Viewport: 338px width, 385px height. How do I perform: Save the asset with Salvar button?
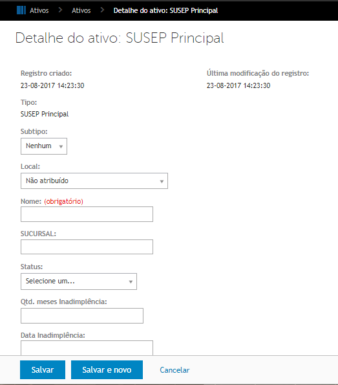coord(43,369)
